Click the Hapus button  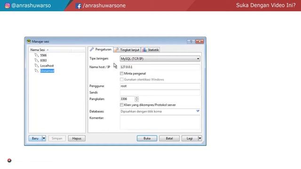pyautogui.click(x=77, y=138)
